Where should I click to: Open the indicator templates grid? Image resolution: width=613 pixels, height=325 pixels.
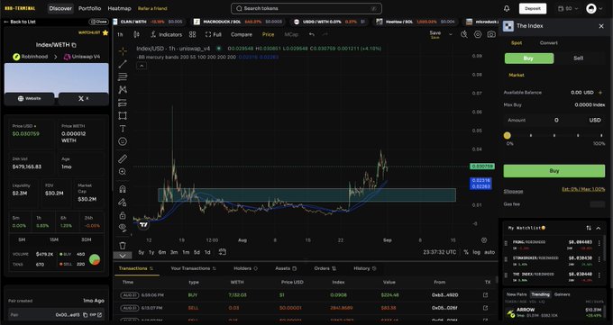click(x=192, y=34)
